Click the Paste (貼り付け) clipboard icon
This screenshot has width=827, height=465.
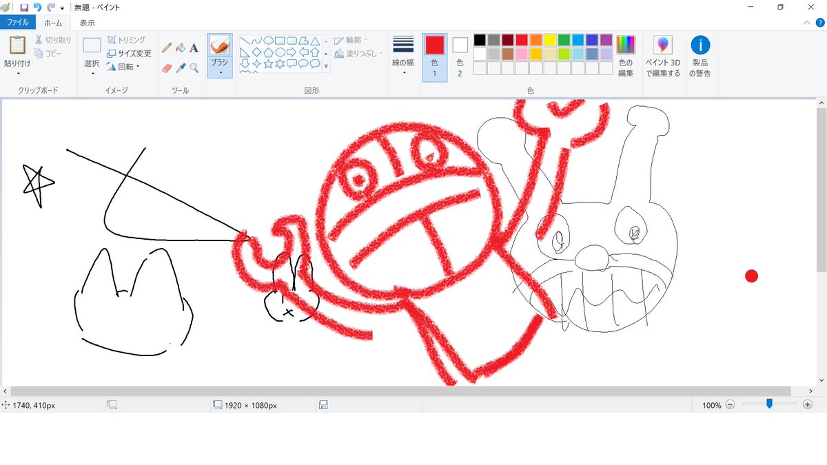pos(17,45)
